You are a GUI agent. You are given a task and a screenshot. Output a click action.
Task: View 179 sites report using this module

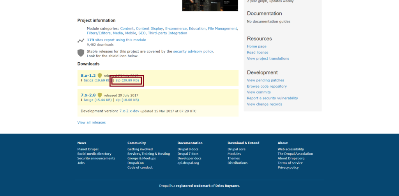pyautogui.click(x=116, y=40)
